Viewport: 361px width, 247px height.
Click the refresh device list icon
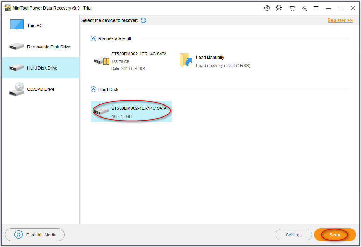point(143,20)
